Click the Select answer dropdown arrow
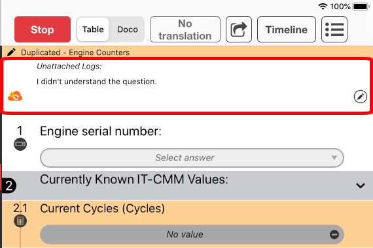 334,157
